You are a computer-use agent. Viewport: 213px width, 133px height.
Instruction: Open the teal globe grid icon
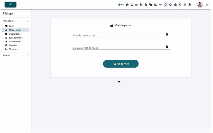click(x=185, y=5)
